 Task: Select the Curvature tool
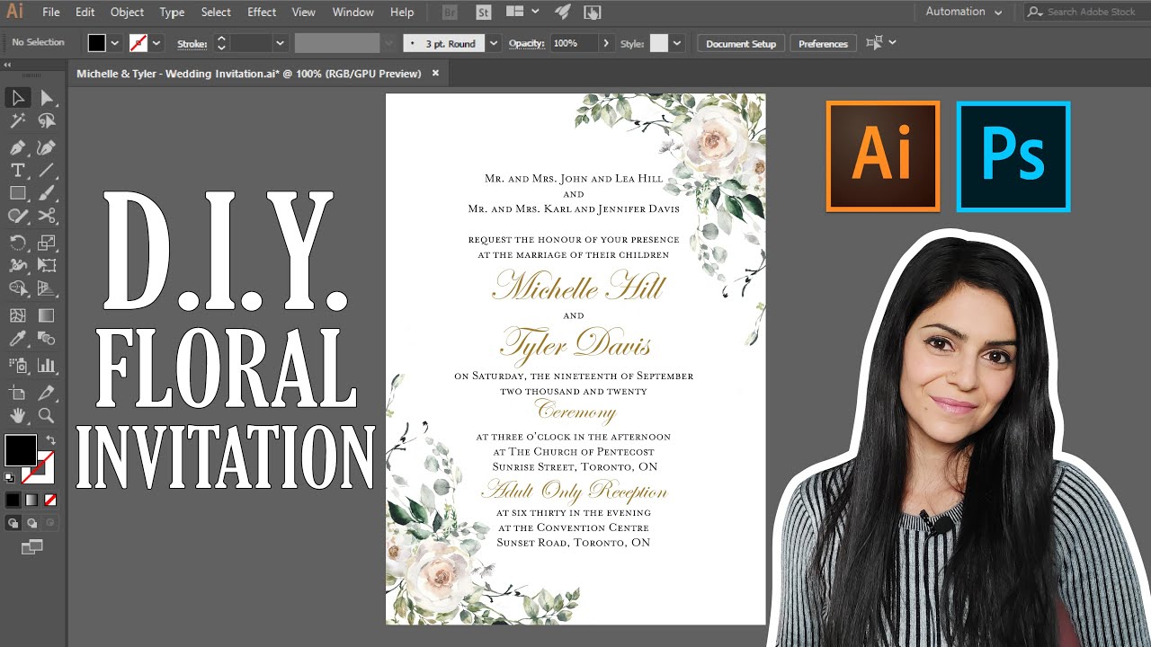(47, 147)
